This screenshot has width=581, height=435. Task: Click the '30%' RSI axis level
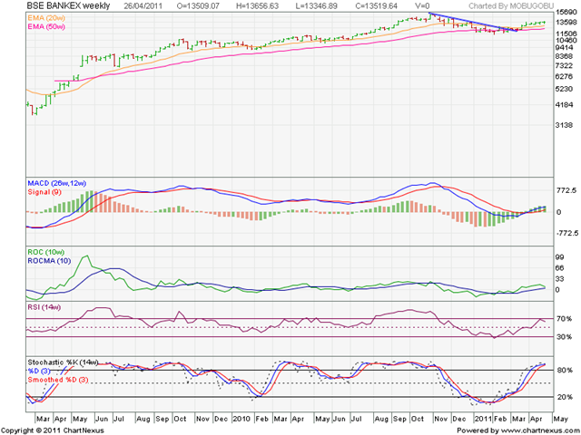[565, 336]
